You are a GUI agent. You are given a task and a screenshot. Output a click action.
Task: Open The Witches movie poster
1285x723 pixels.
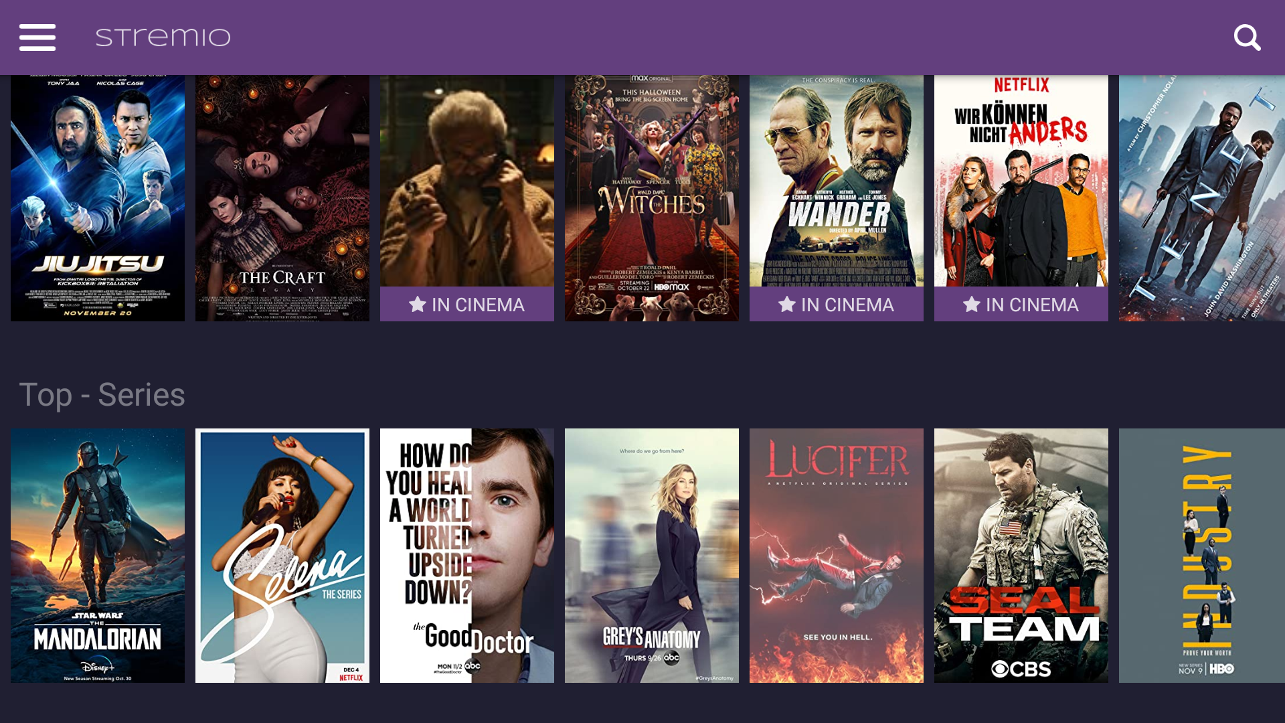point(652,197)
